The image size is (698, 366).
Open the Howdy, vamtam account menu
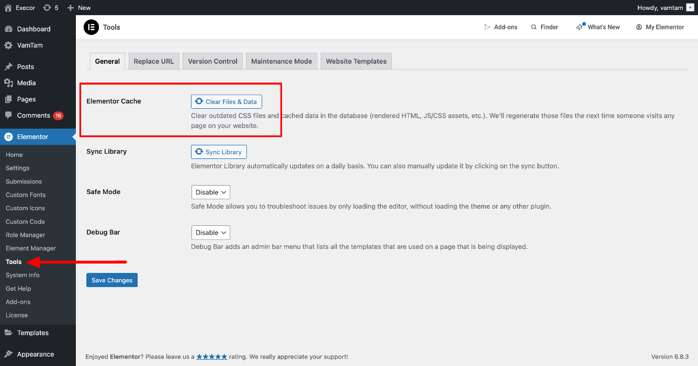[x=666, y=7]
